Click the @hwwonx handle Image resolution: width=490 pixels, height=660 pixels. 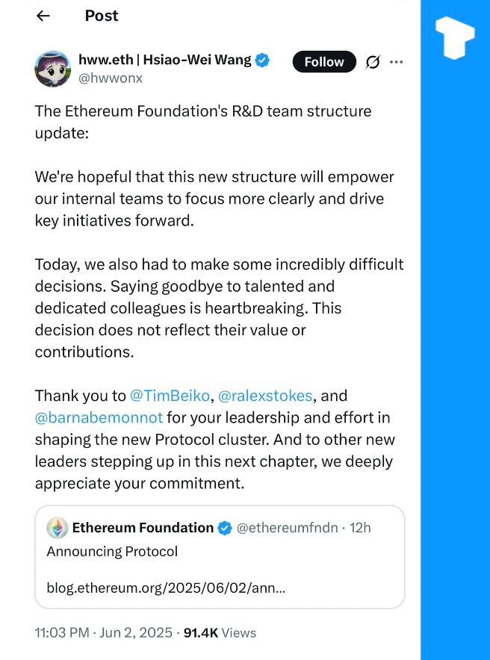(111, 78)
